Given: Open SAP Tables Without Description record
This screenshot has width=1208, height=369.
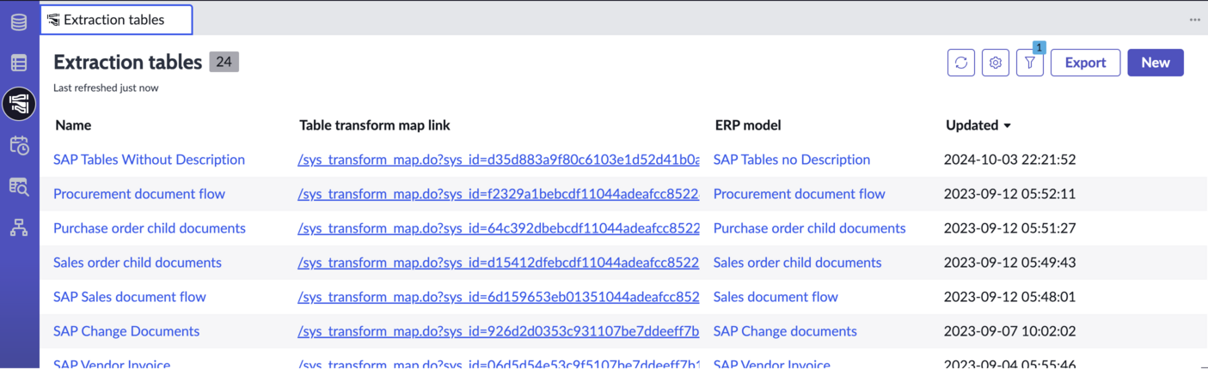Looking at the screenshot, I should [x=149, y=160].
